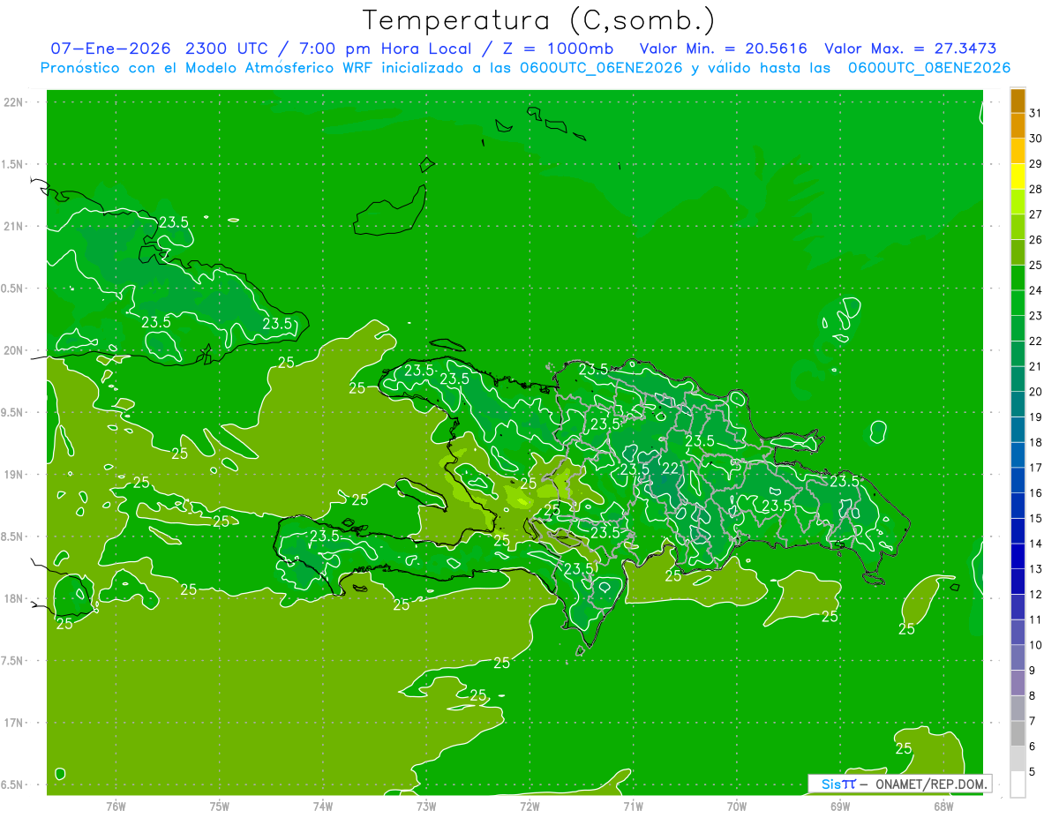Click the '17N' latitude axis label
This screenshot has width=1059, height=818.
click(12, 723)
